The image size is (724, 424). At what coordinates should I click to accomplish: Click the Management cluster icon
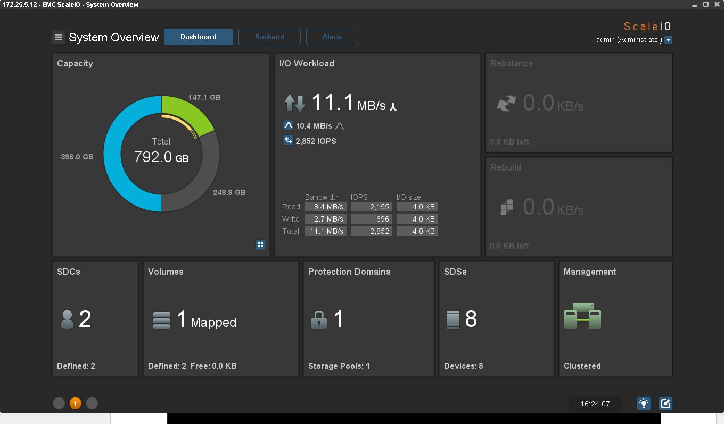582,316
